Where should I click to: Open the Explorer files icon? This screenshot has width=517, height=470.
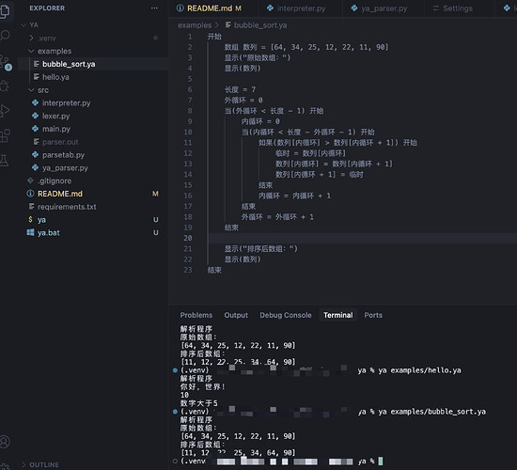click(5, 10)
